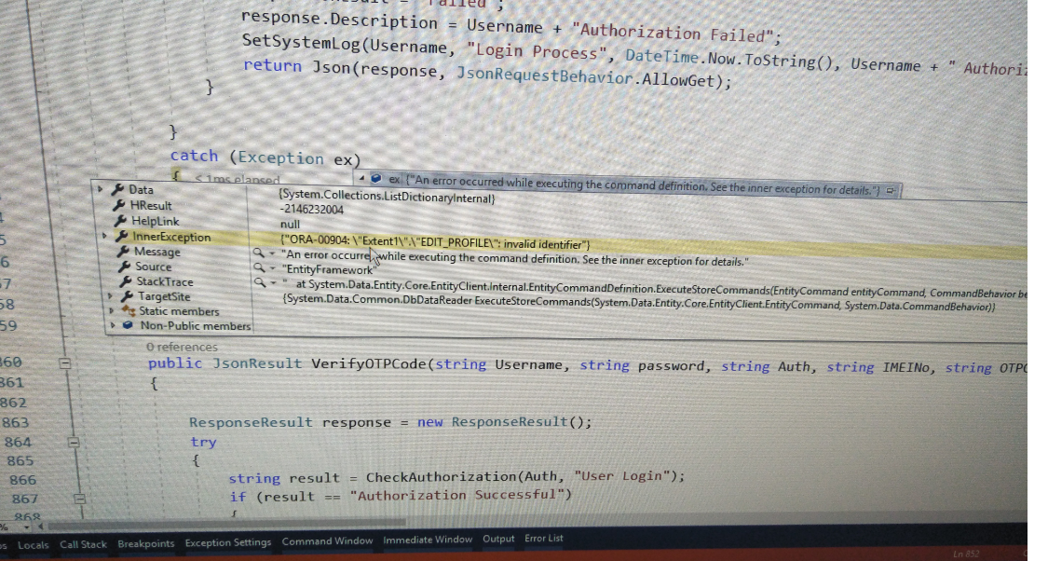The height and width of the screenshot is (561, 1048).
Task: Expand the Non-Public members node
Action: 113,325
